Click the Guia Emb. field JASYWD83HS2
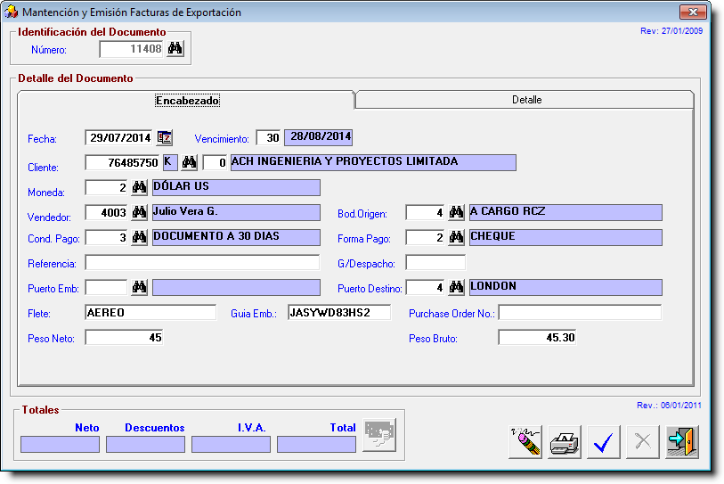 click(x=339, y=313)
